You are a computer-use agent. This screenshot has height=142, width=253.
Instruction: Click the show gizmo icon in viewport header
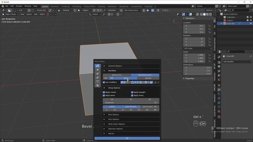click(183, 14)
